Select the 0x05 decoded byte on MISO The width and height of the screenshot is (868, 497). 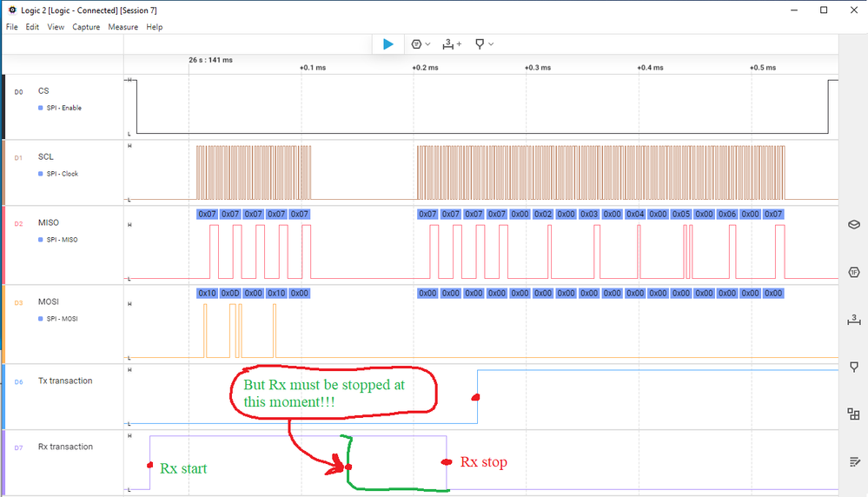click(681, 215)
